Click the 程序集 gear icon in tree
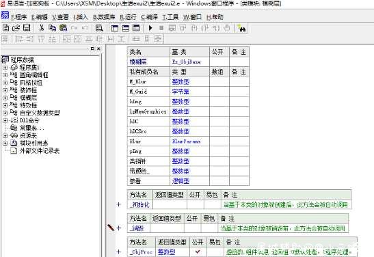374x257 pixels. tap(14, 68)
